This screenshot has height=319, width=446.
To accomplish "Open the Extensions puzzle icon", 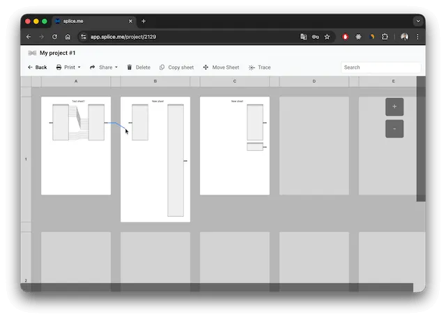I will [385, 37].
